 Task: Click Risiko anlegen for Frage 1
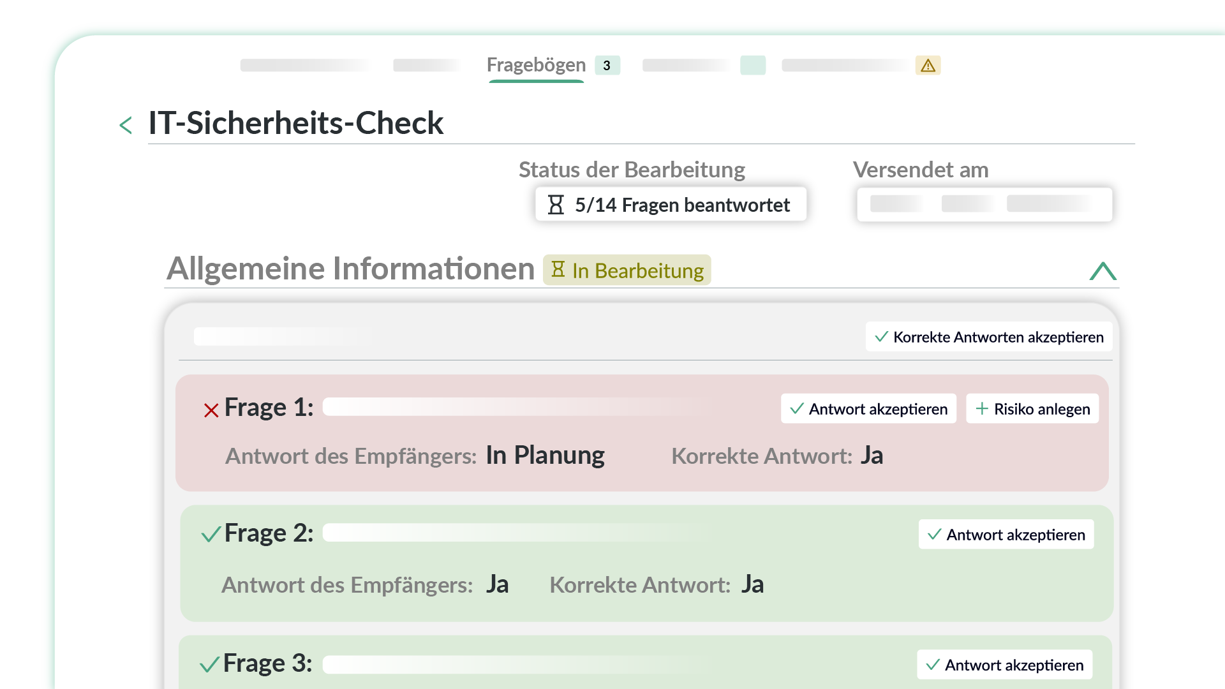[1032, 409]
